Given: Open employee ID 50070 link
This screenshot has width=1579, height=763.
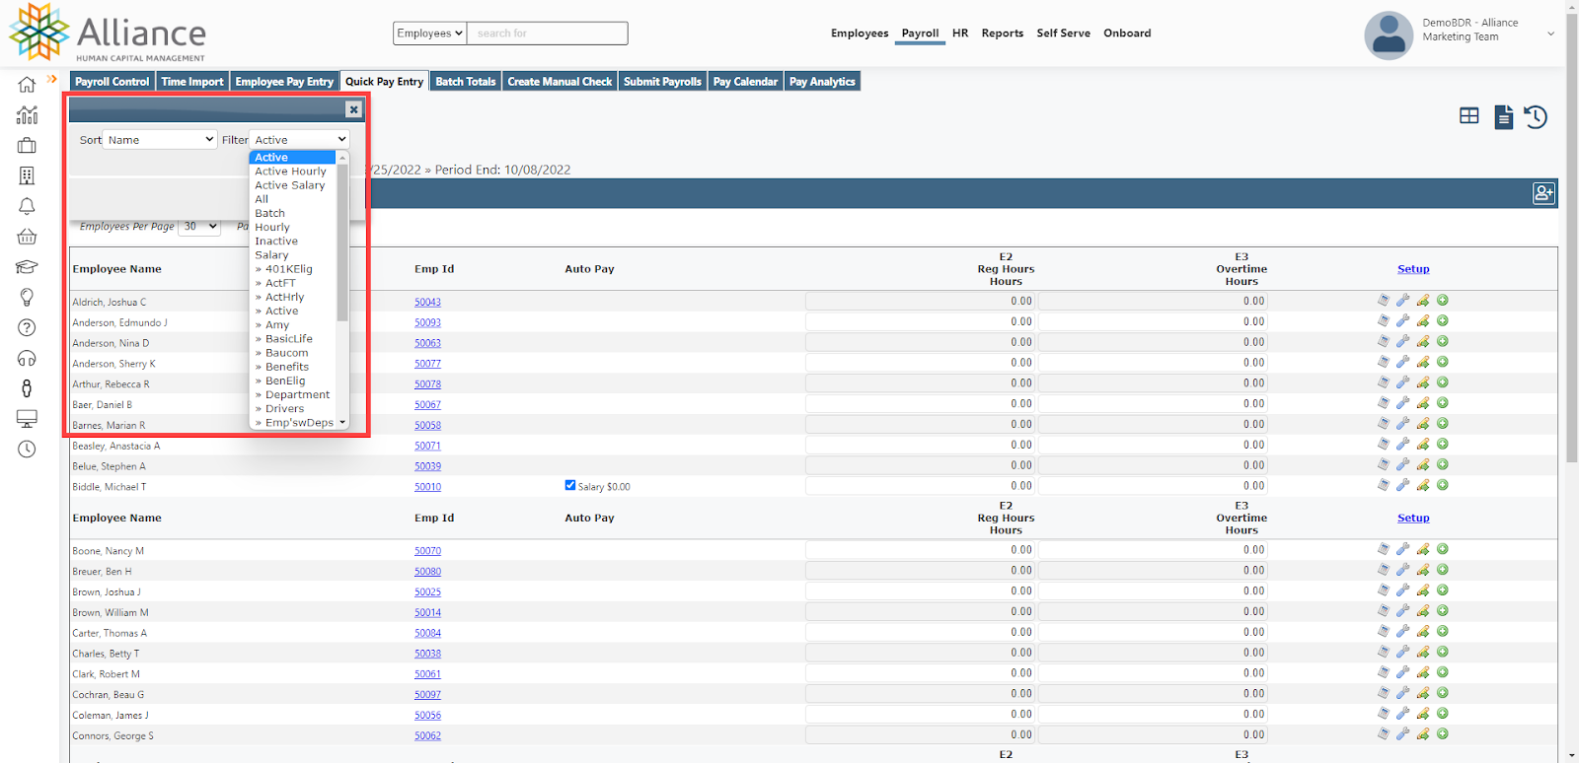Looking at the screenshot, I should pos(427,551).
